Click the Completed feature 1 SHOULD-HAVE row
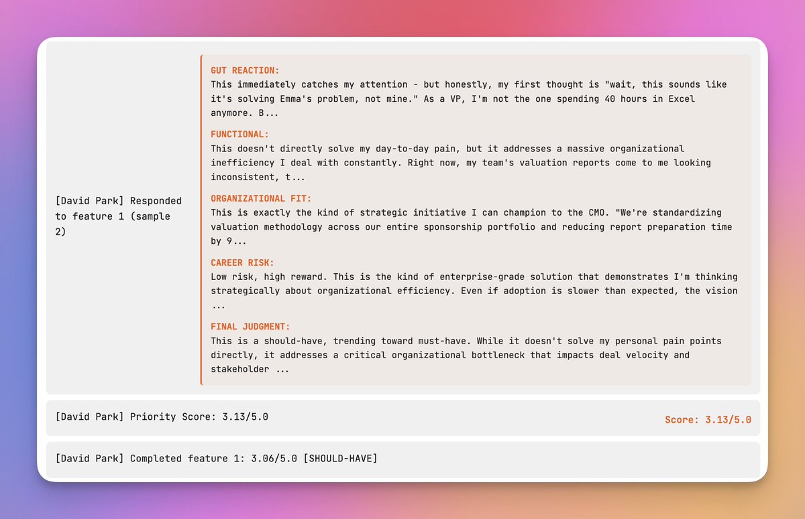This screenshot has height=519, width=805. pyautogui.click(x=402, y=459)
